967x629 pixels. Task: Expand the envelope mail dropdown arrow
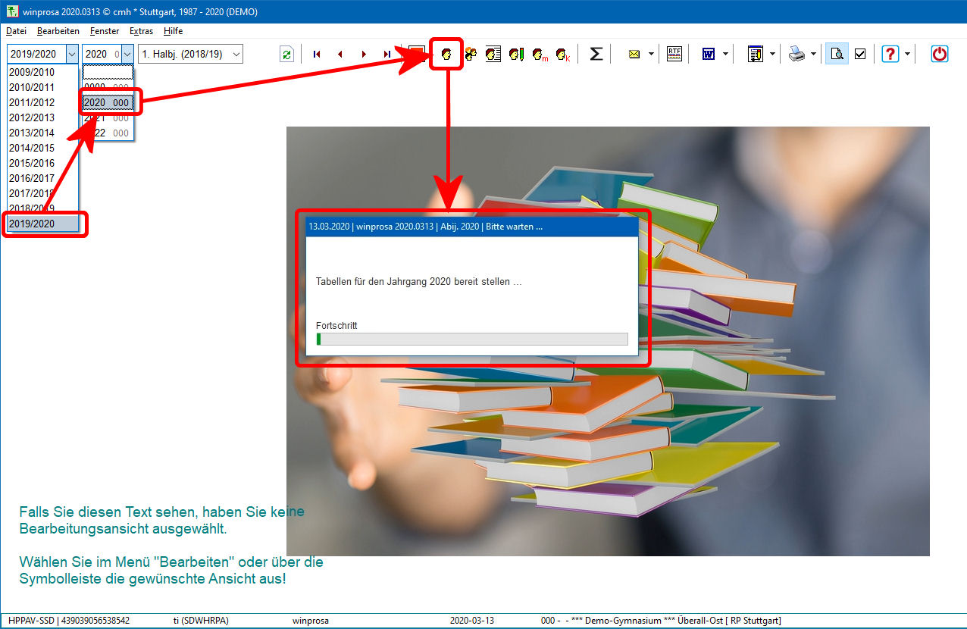click(x=651, y=55)
